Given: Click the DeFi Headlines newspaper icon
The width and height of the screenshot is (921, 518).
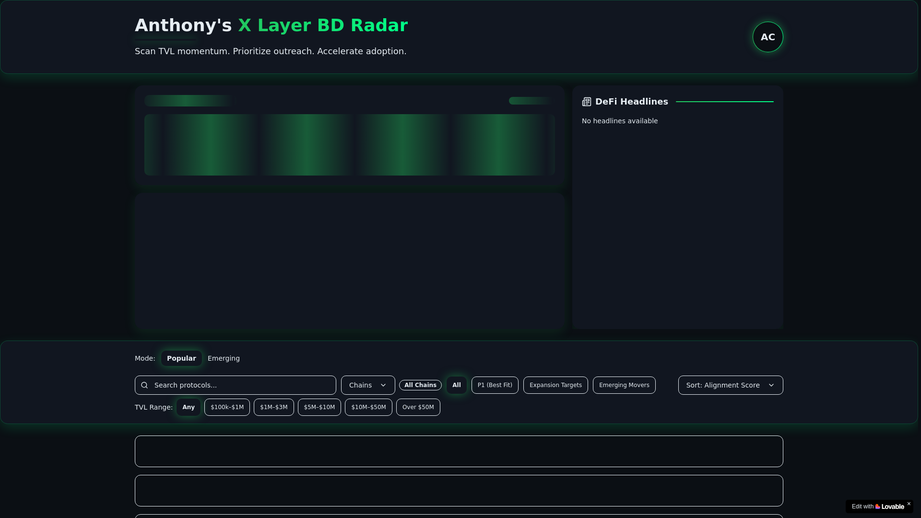Looking at the screenshot, I should tap(586, 102).
